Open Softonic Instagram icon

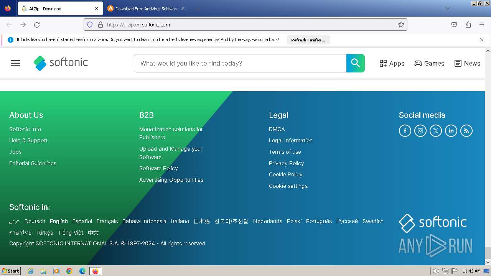[420, 131]
